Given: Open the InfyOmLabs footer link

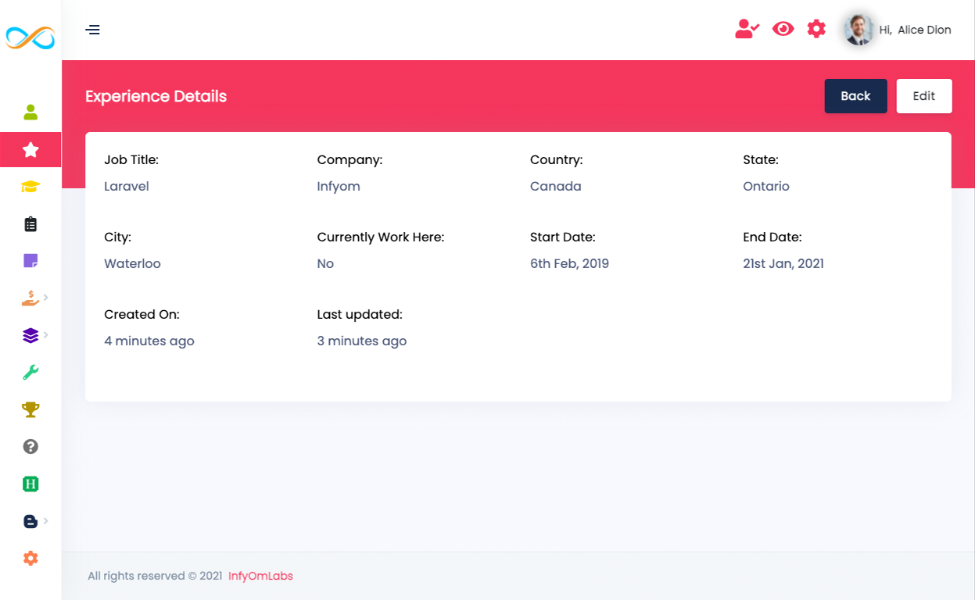Looking at the screenshot, I should pyautogui.click(x=260, y=576).
